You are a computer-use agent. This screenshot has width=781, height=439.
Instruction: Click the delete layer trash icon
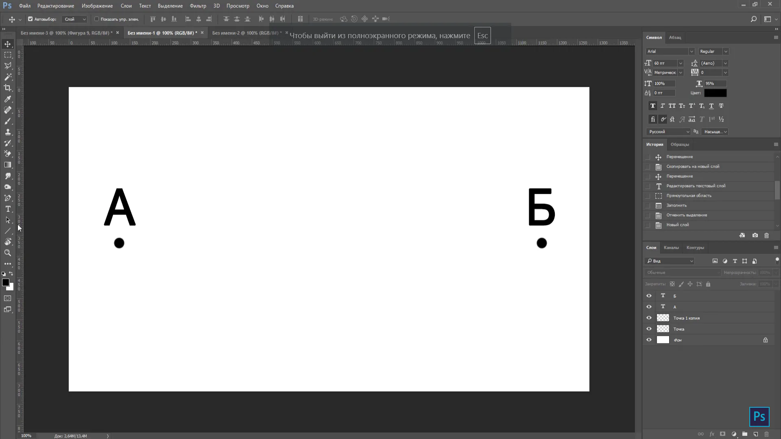coord(766,434)
